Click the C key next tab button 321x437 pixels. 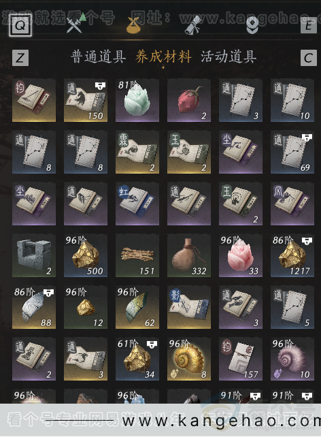[x=309, y=58]
